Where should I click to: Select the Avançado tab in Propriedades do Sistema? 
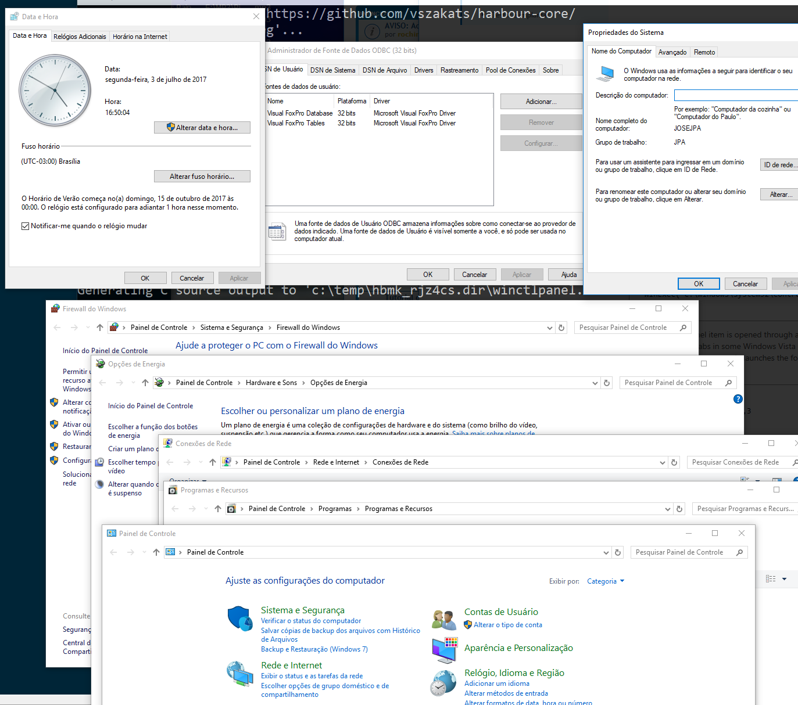point(672,52)
